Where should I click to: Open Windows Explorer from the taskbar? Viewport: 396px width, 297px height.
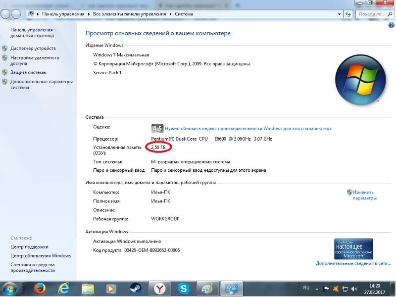(x=88, y=289)
